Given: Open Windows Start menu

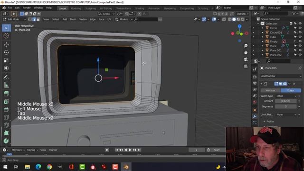Looking at the screenshot, I should click(5, 167).
